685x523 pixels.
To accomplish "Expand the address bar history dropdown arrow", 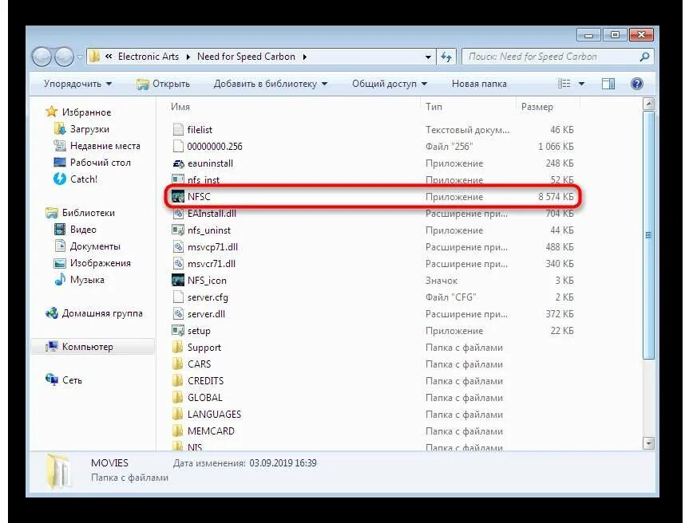I will [x=428, y=57].
